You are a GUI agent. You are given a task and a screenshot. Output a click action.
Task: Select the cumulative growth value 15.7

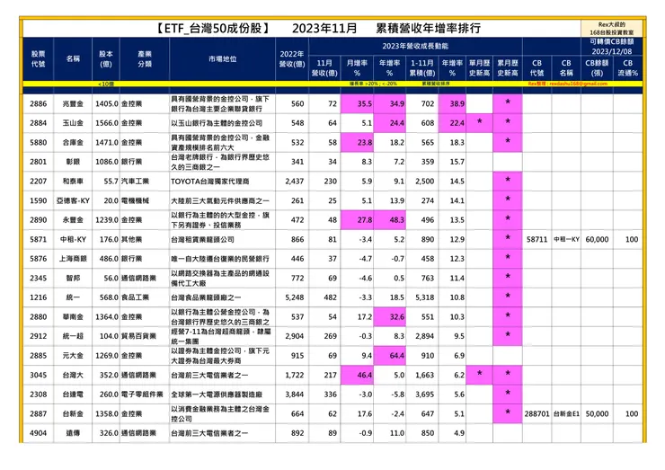[457, 162]
